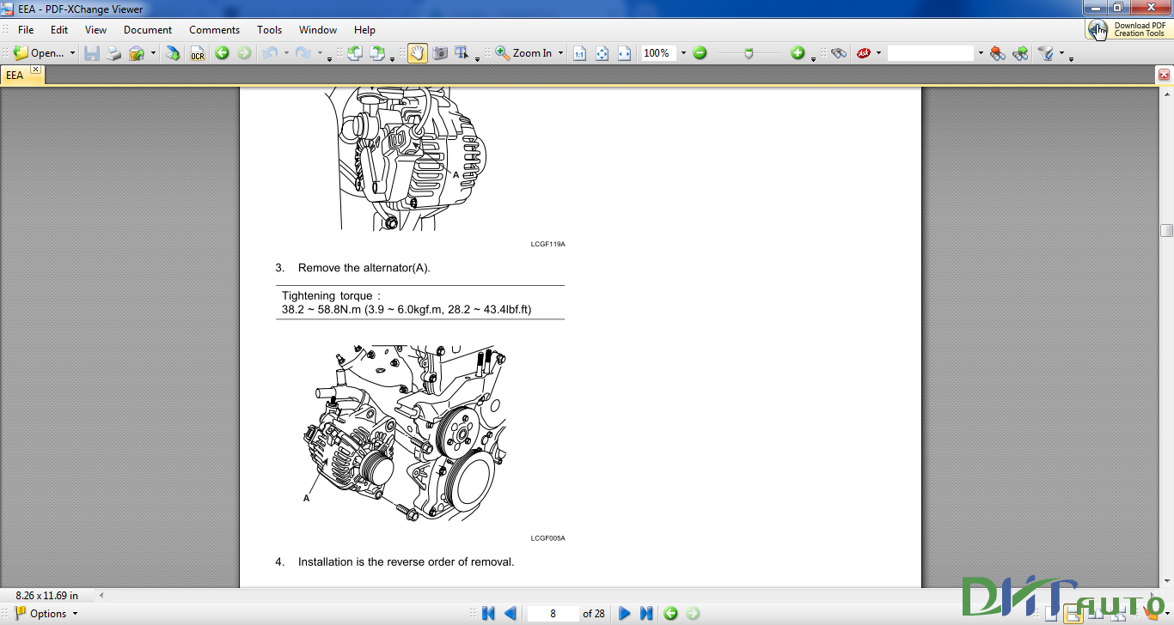Open the zoom percentage dropdown
Screen dimensions: 1174x625
pyautogui.click(x=683, y=53)
